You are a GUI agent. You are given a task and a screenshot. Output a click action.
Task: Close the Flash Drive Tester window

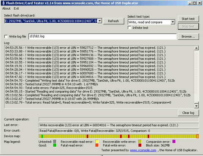click(200, 3)
